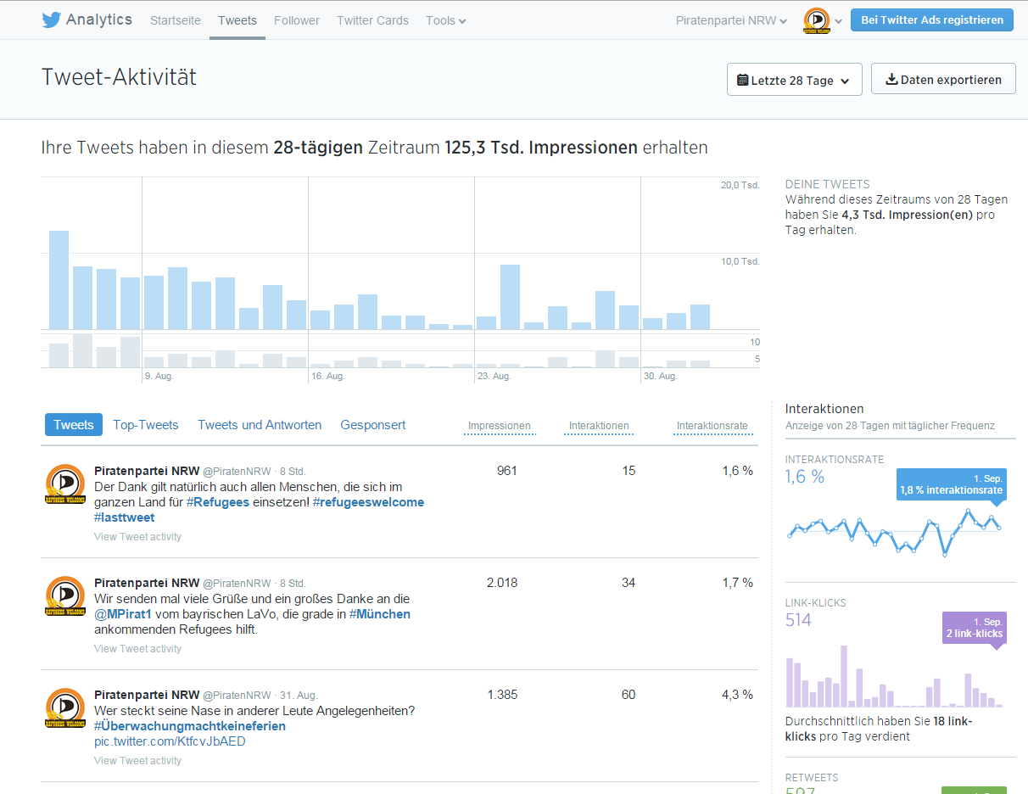
Task: Click avatar of the Überwachungmachtkeineferien tweet
Action: point(65,708)
